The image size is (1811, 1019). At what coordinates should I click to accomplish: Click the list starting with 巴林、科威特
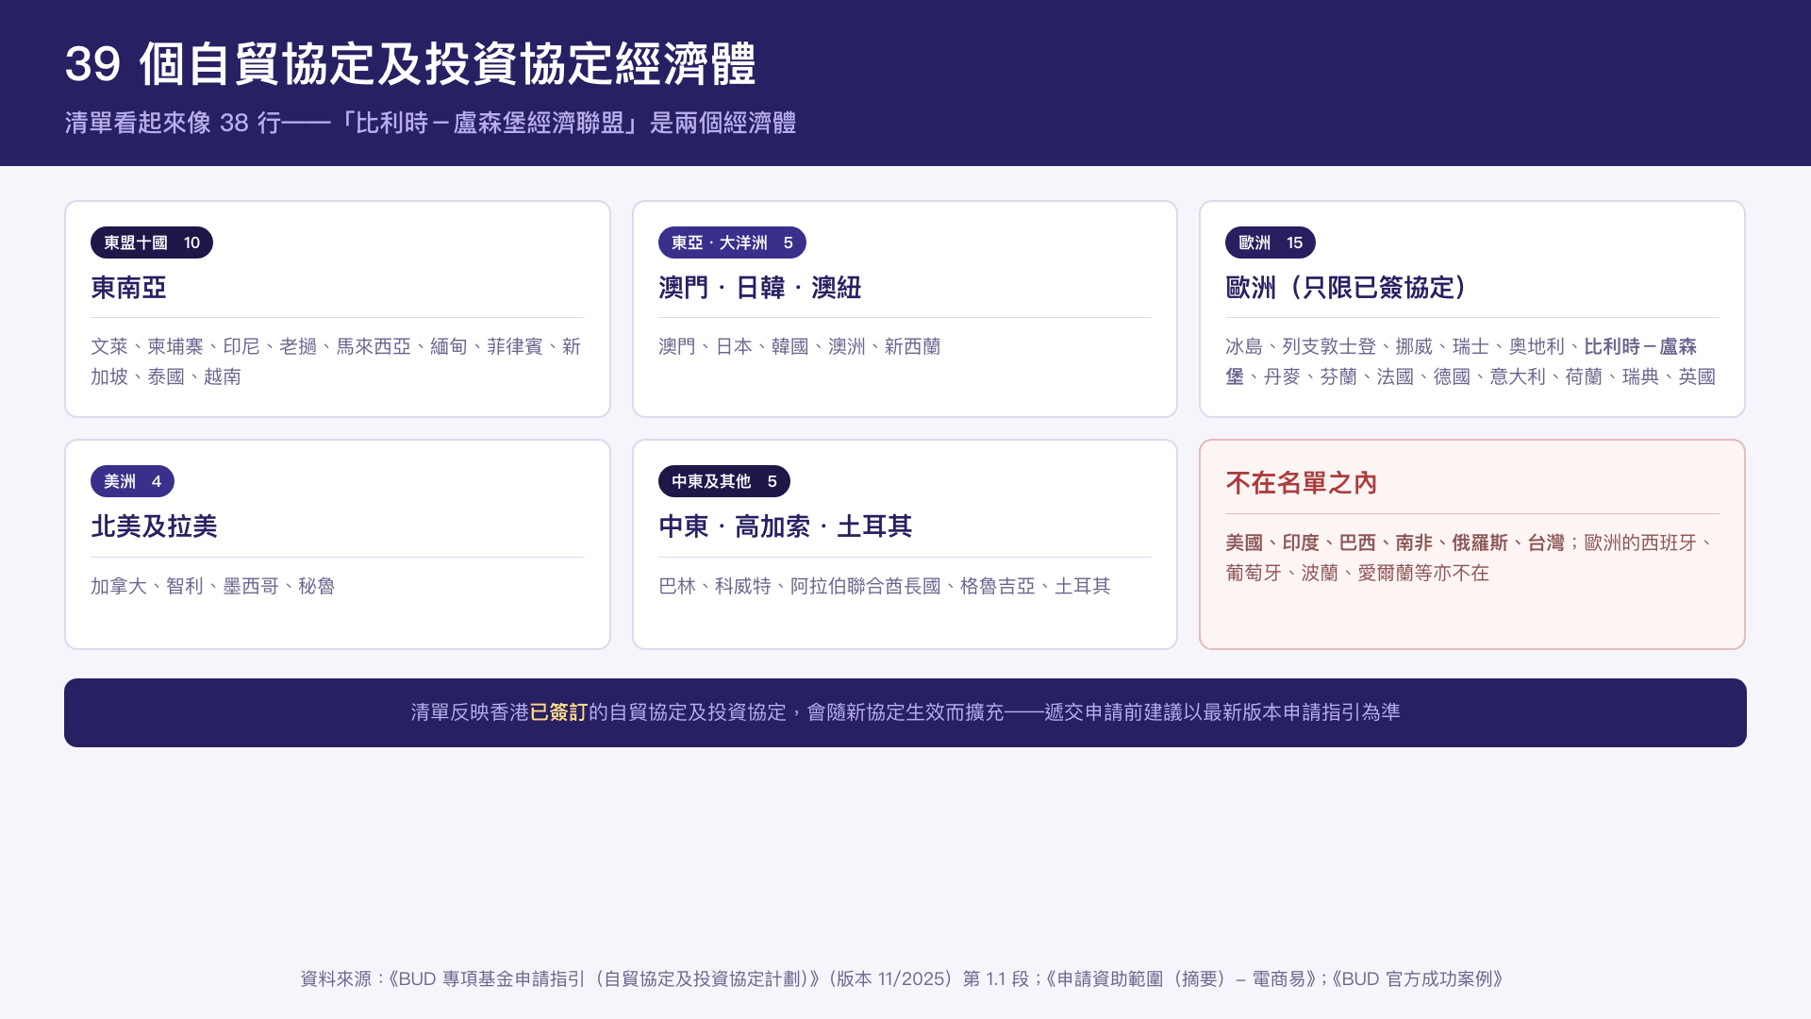point(885,586)
